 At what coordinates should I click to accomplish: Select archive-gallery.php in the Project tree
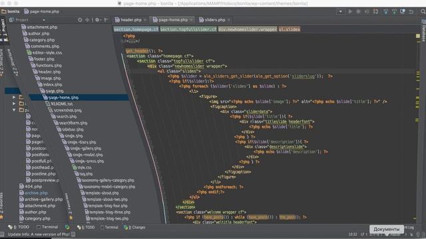[x=41, y=199]
